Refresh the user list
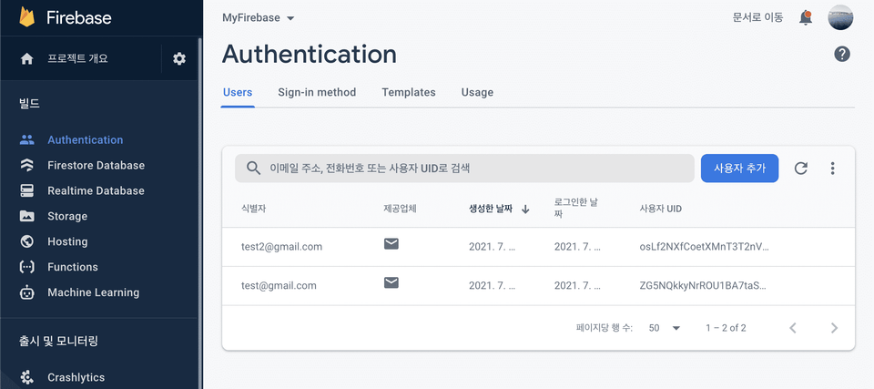This screenshot has height=389, width=874. coord(801,168)
